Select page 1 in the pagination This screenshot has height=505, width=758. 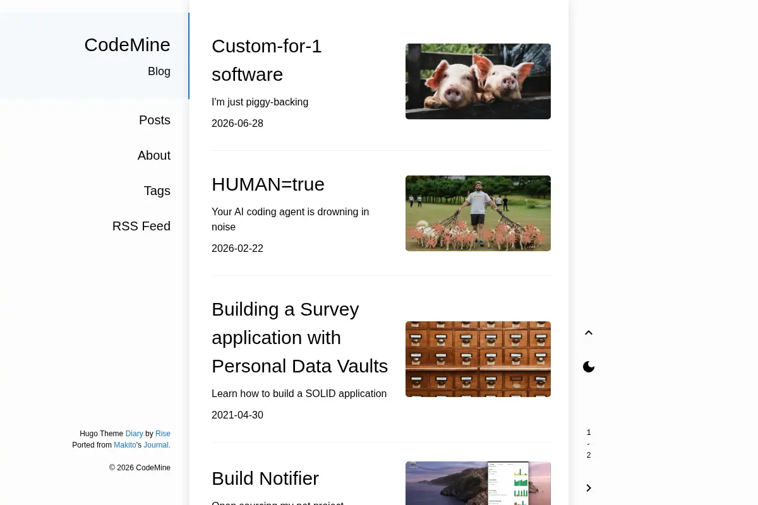589,432
